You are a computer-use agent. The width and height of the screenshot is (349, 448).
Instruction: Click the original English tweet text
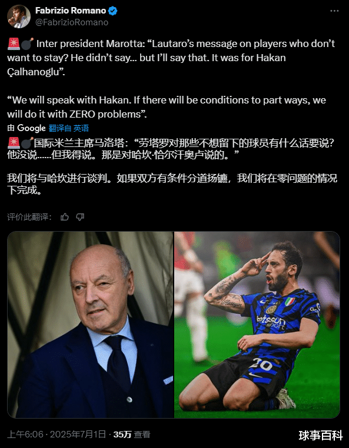pyautogui.click(x=171, y=79)
